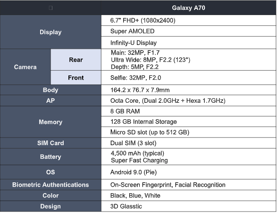Click the small square icon in header
The image size is (278, 213).
point(51,8)
